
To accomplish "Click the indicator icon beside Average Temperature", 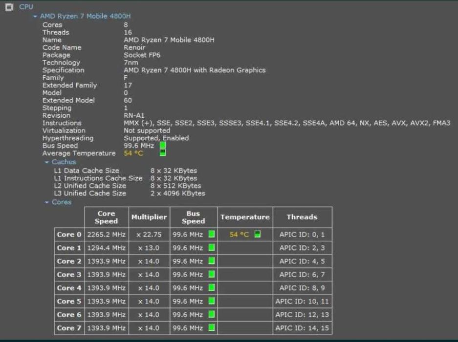I will tap(163, 153).
